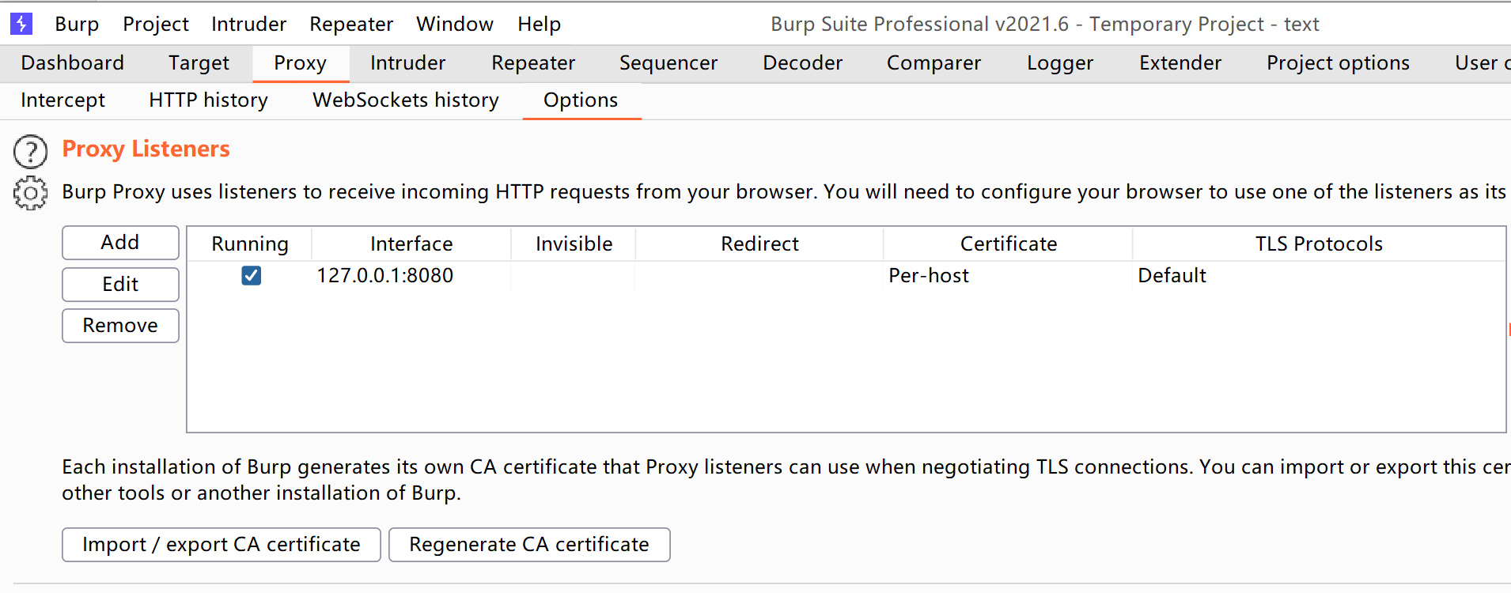This screenshot has width=1511, height=593.
Task: Switch to the Target tab
Action: coord(199,63)
